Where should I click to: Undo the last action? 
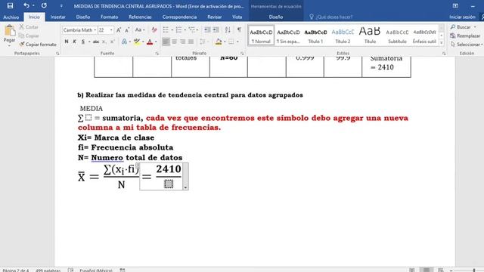click(x=26, y=5)
